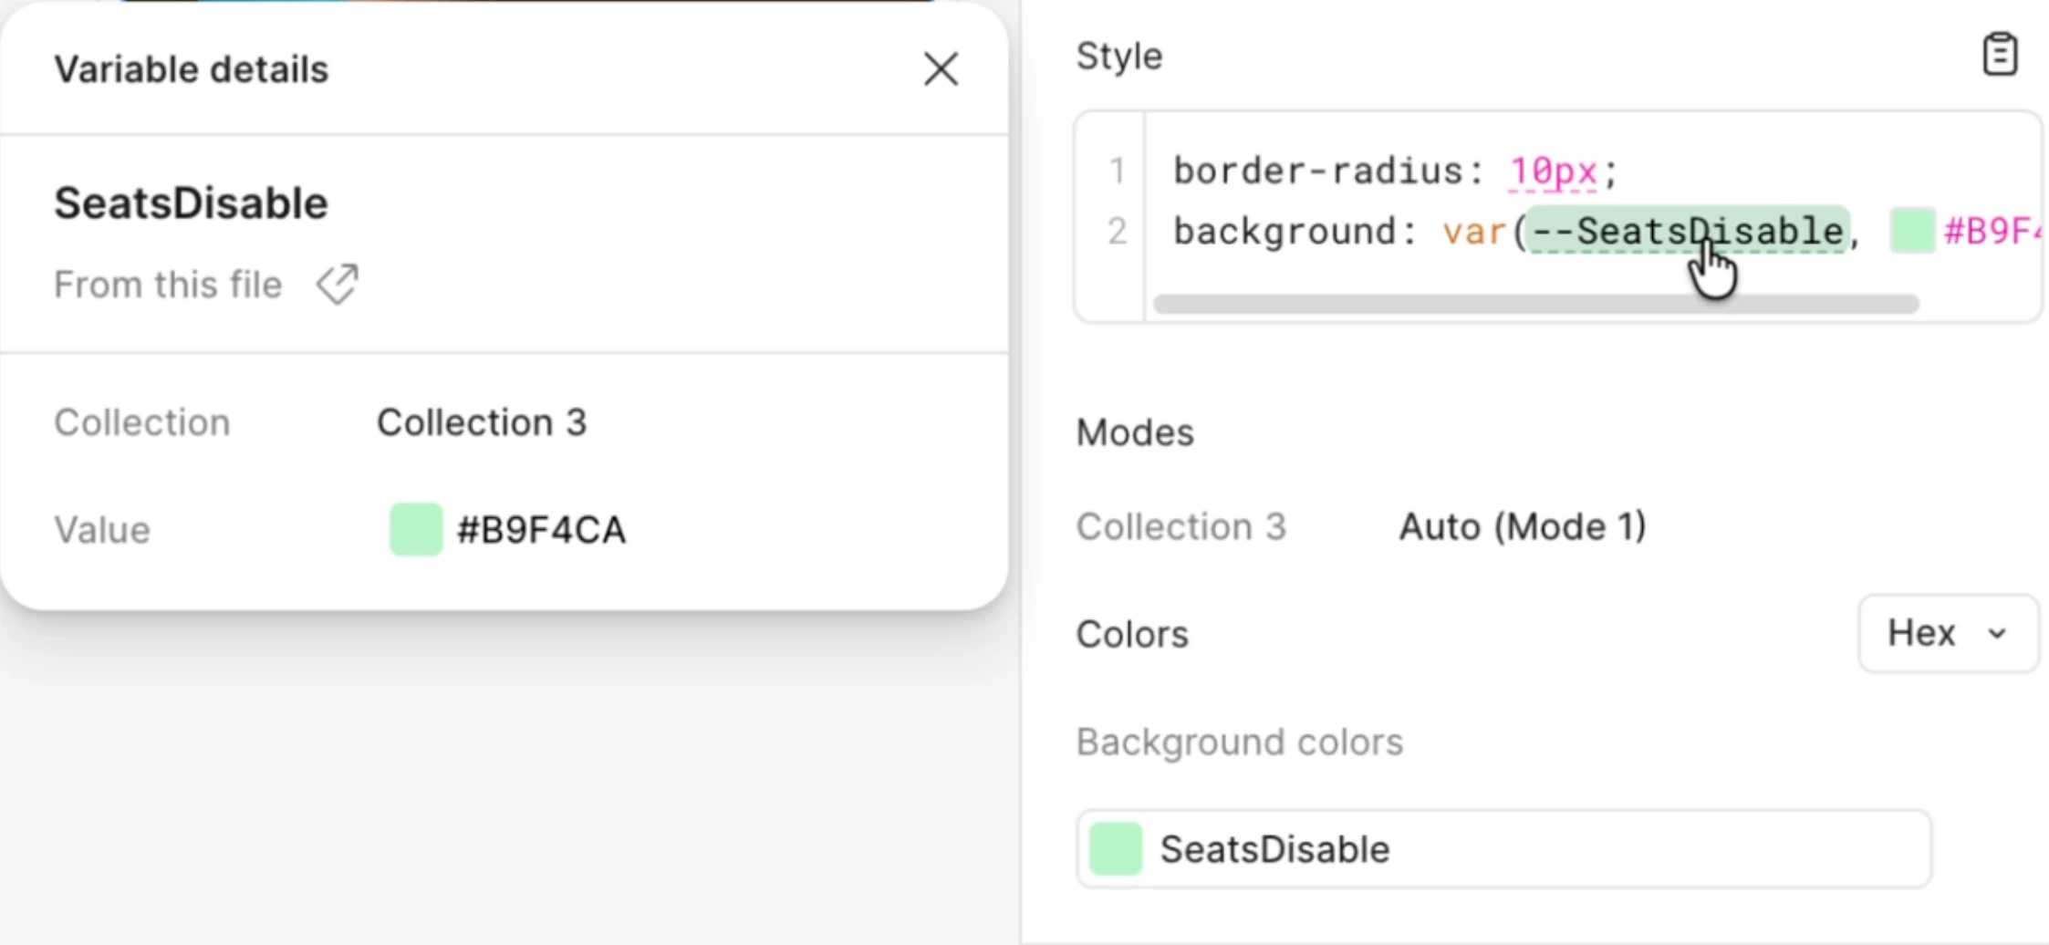This screenshot has height=945, width=2049.
Task: Click the green swatch in the code line
Action: (1912, 231)
